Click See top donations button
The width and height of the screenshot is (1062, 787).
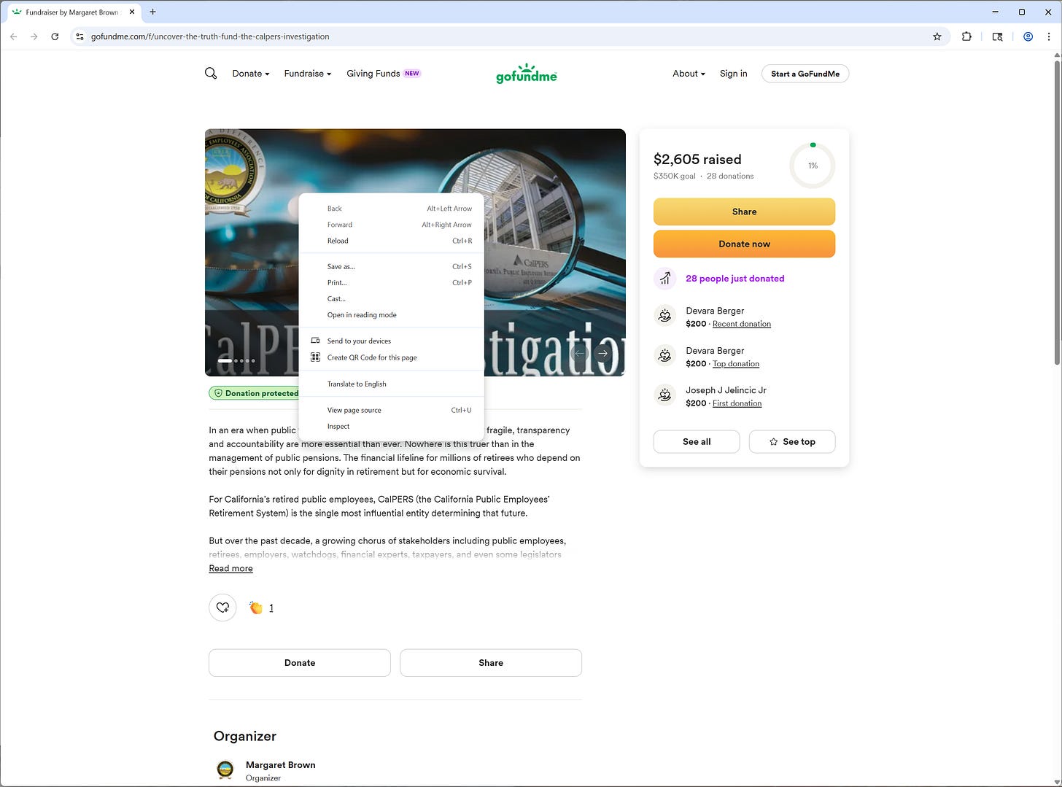click(792, 441)
